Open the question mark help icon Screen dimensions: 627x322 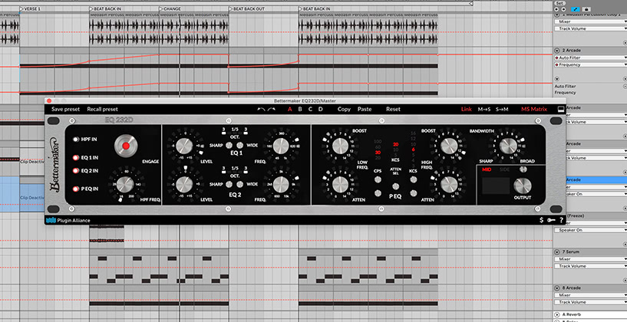(561, 220)
